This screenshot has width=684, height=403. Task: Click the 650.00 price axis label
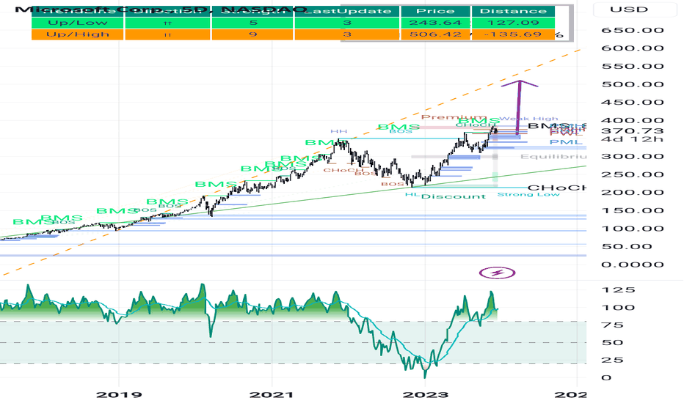coord(633,31)
